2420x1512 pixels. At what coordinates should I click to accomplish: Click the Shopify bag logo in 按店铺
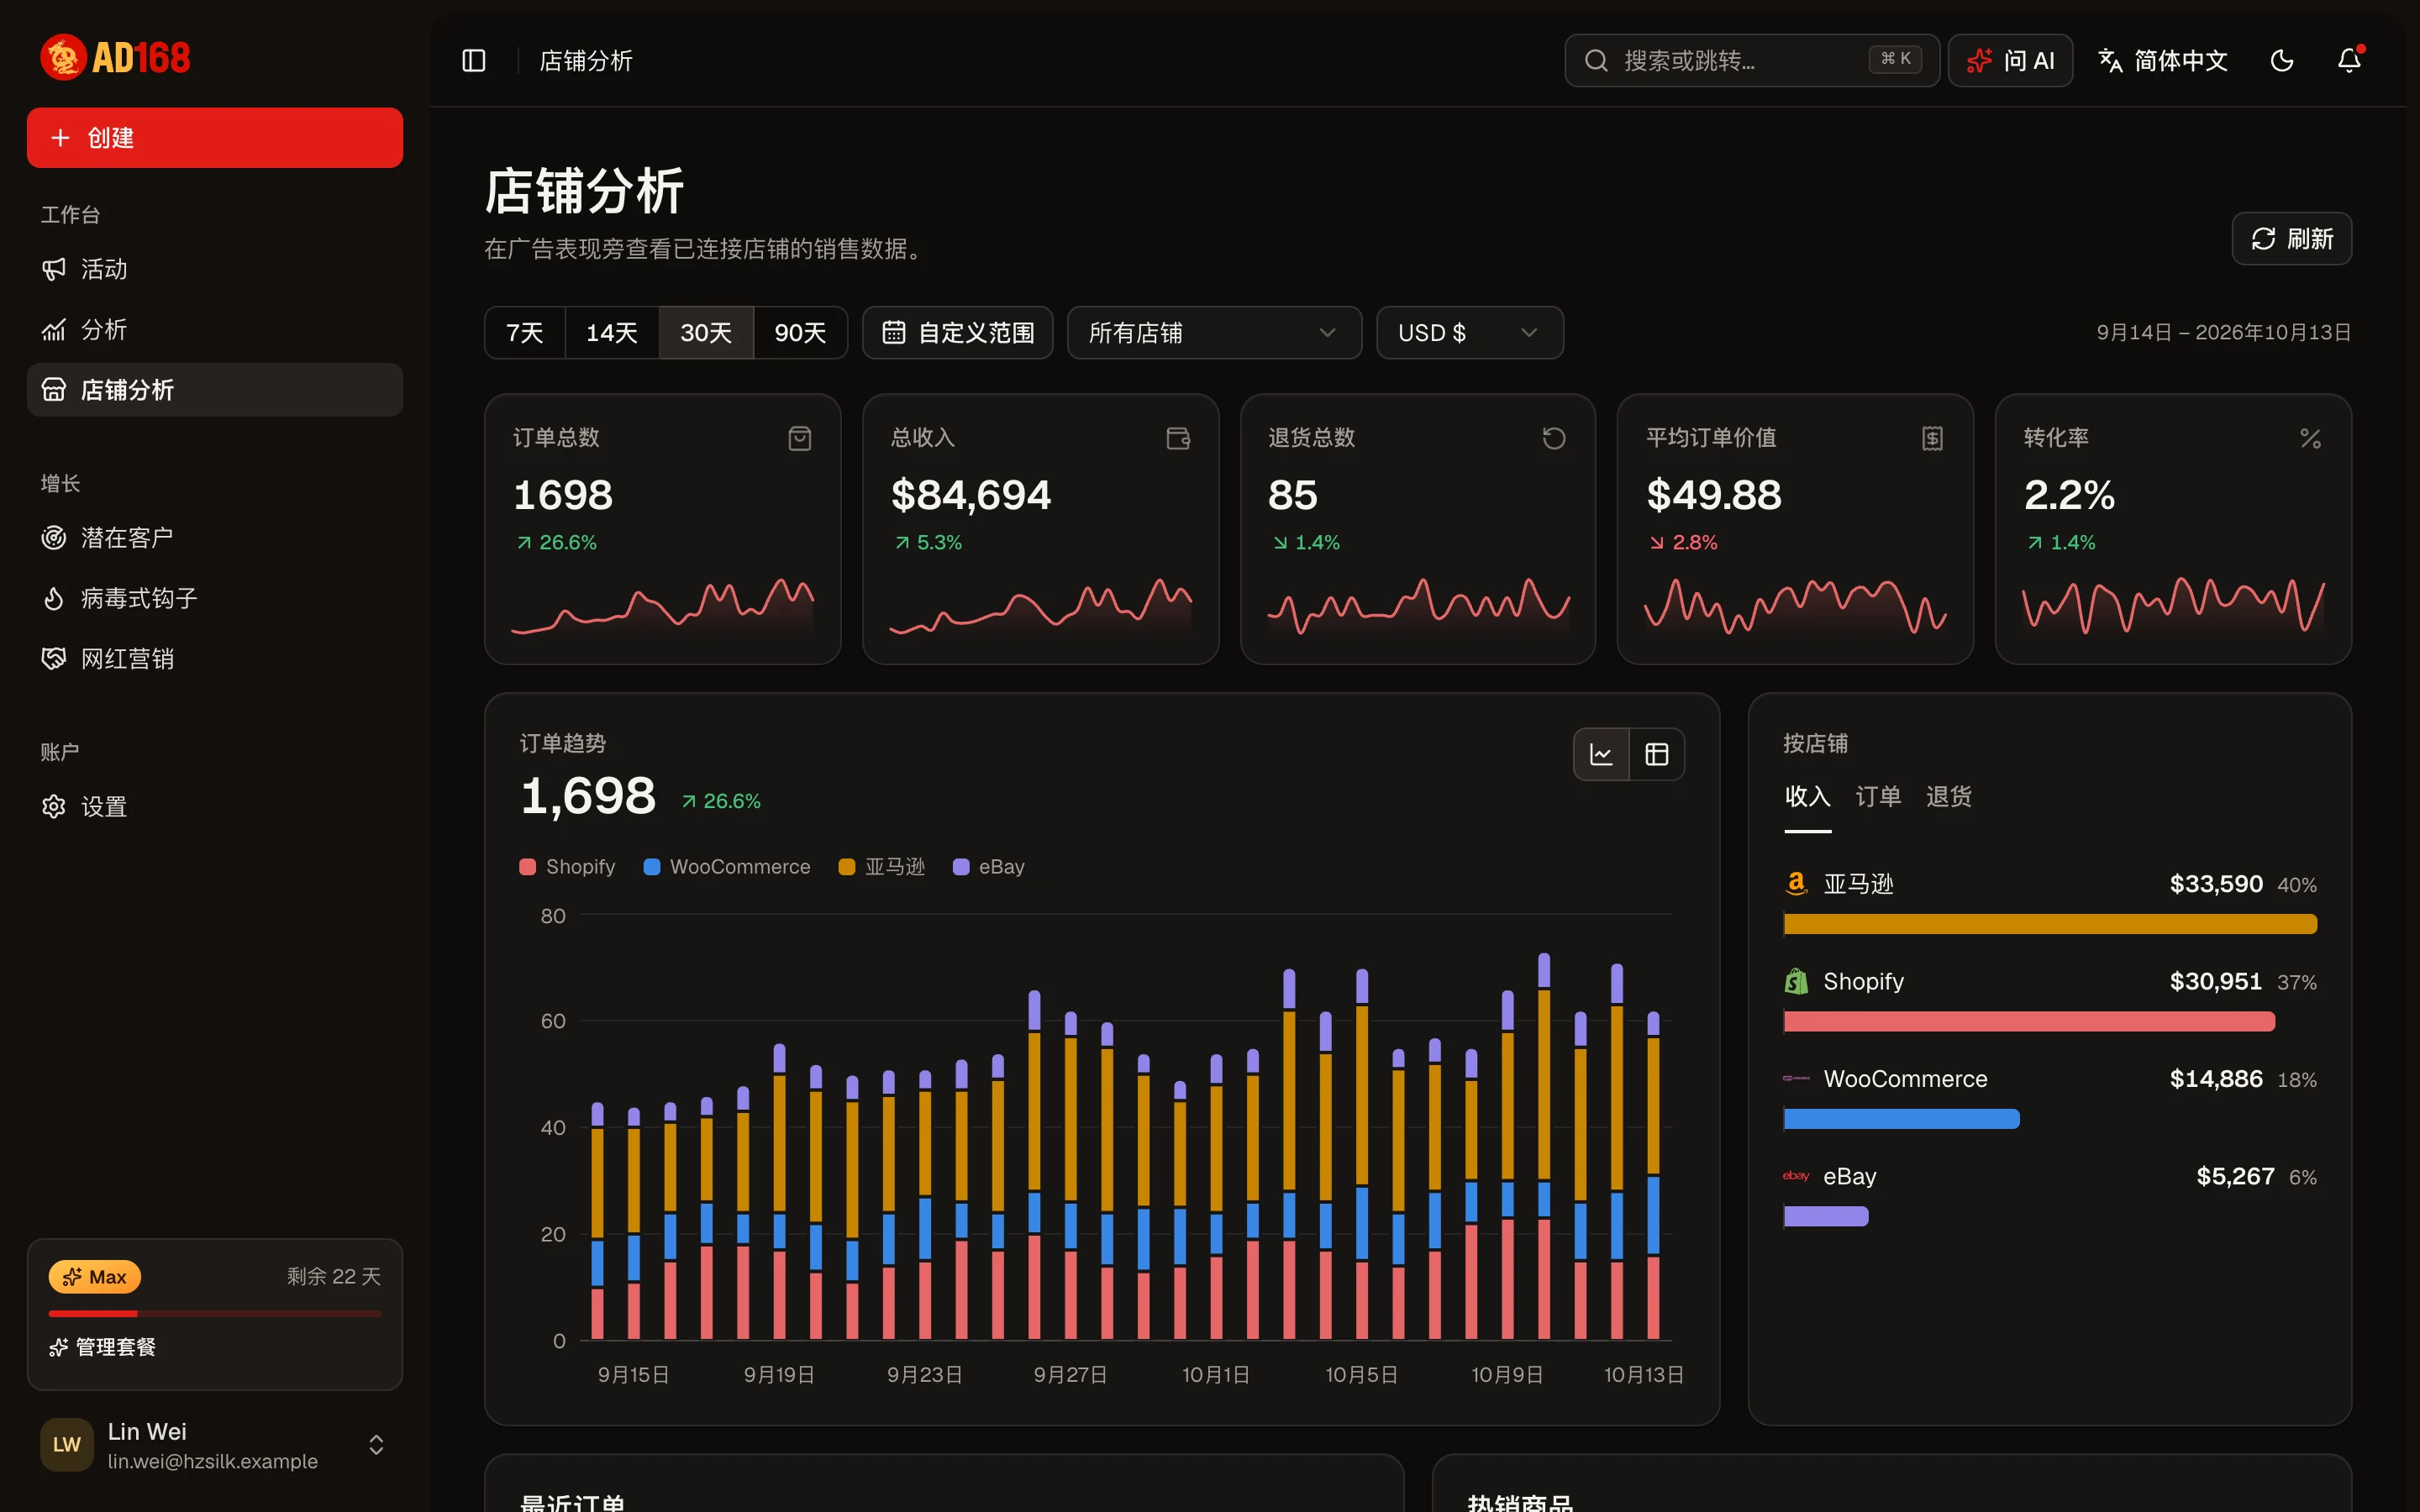click(1796, 981)
